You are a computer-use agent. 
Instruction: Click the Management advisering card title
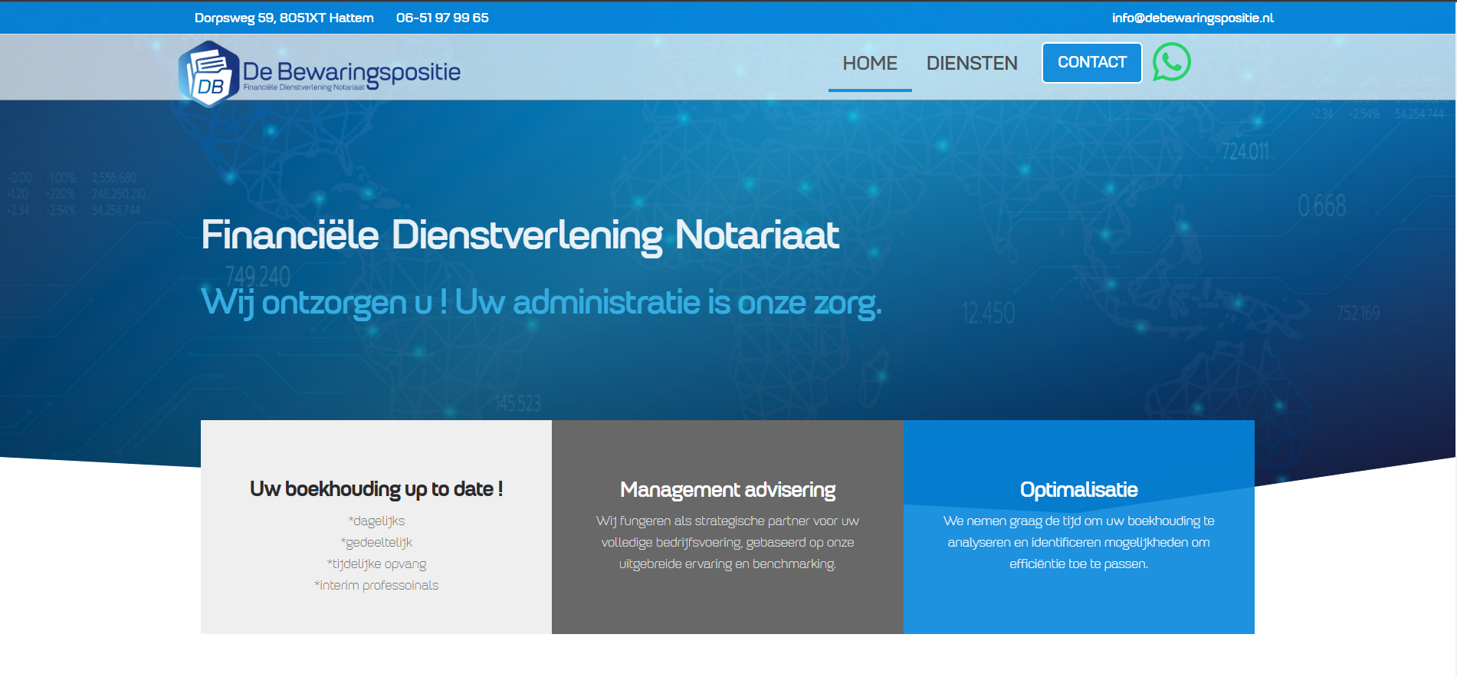(x=727, y=489)
